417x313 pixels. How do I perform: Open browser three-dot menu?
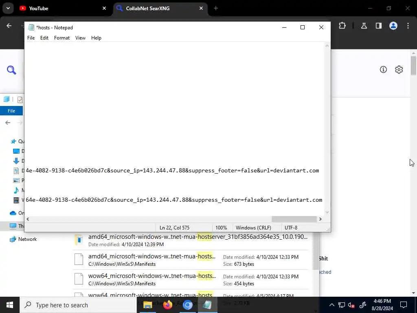click(x=408, y=26)
